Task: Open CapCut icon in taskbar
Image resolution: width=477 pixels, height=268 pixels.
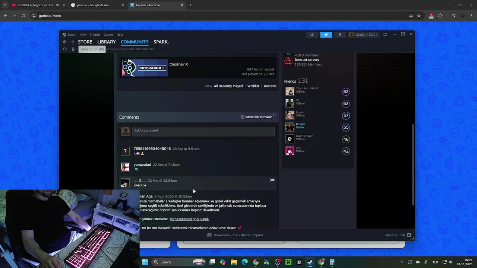Action: 299,262
